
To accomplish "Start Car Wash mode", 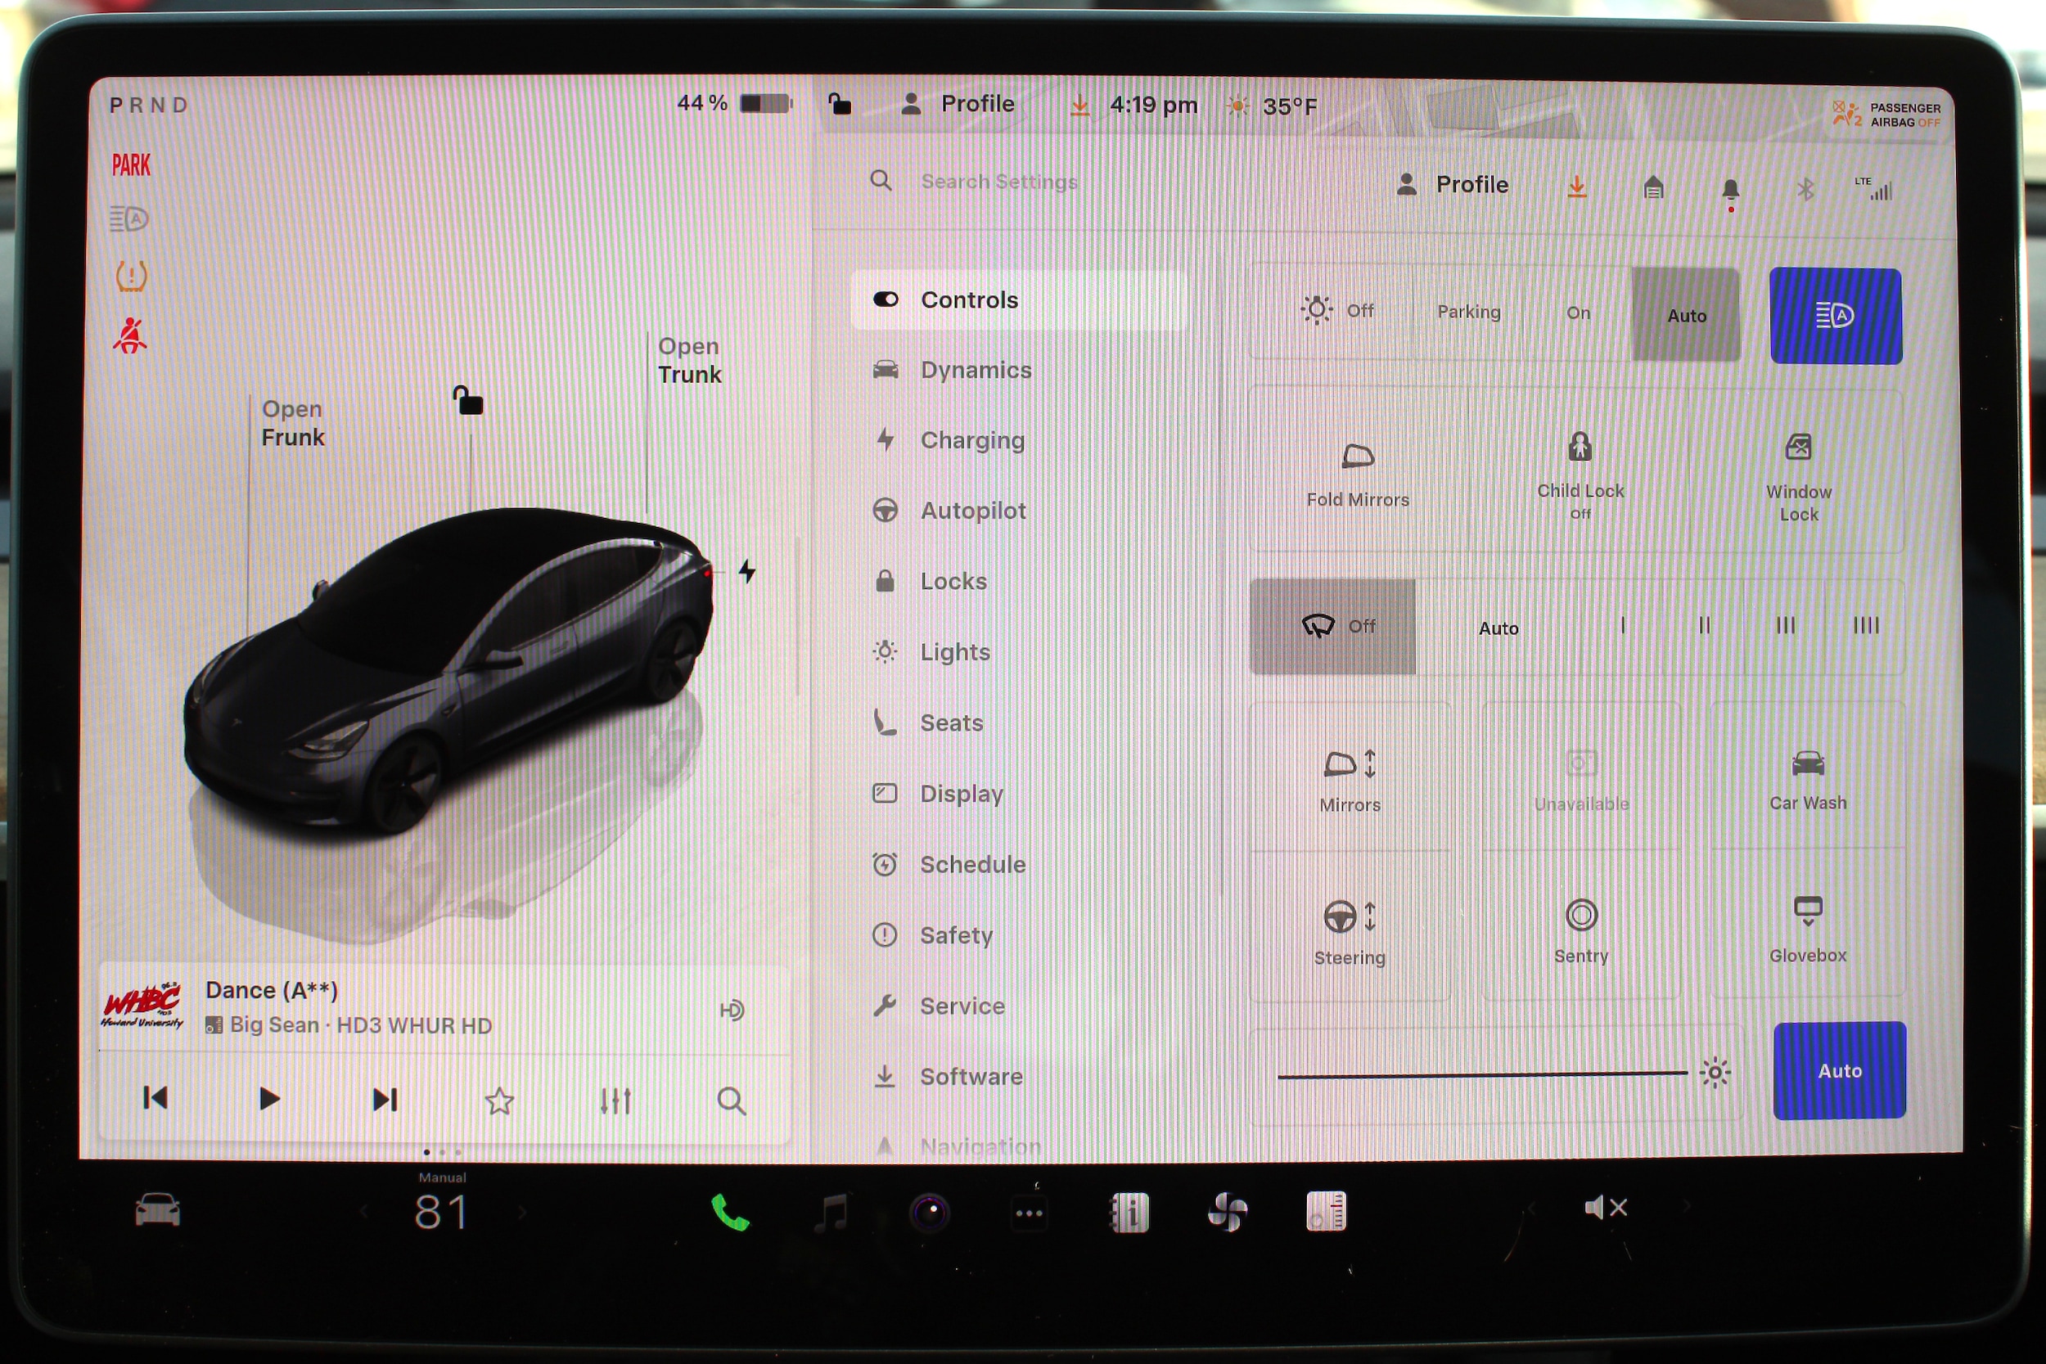I will coord(1807,777).
